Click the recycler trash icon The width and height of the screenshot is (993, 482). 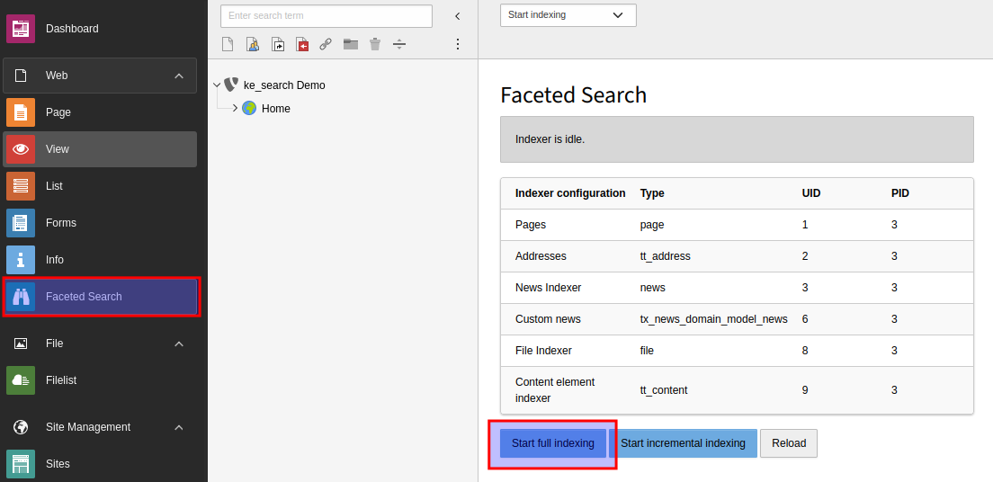point(375,44)
